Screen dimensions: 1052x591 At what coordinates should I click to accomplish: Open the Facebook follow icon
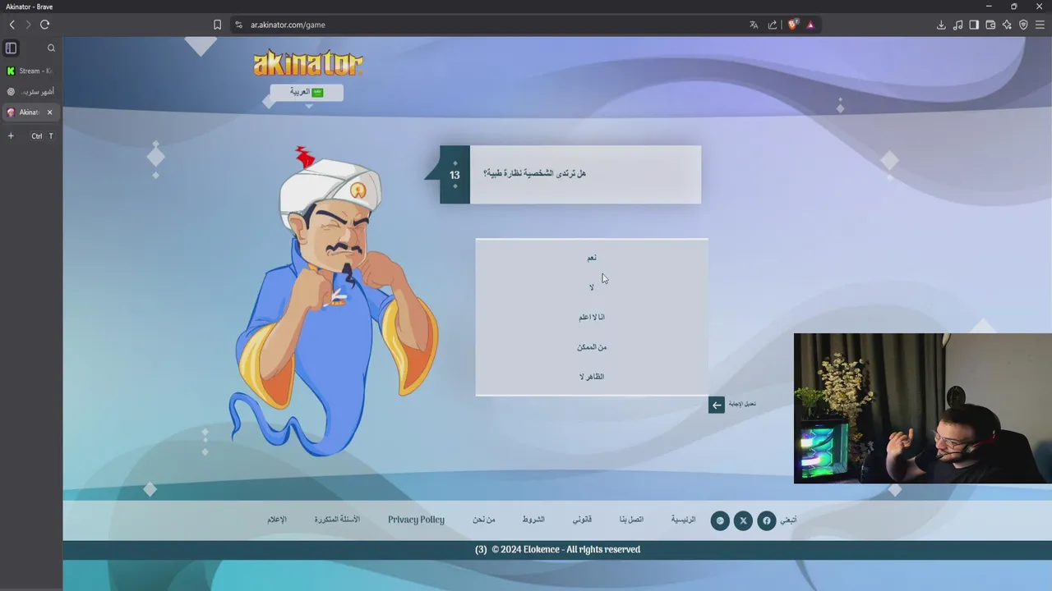tap(766, 520)
